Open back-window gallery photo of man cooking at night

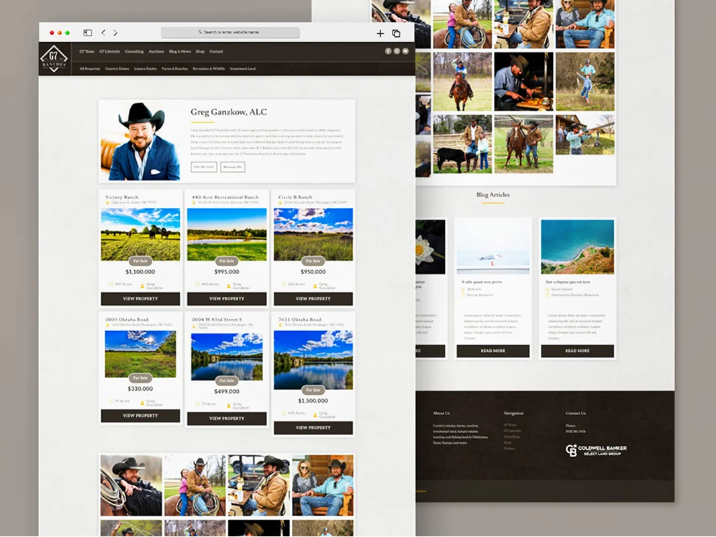(523, 82)
